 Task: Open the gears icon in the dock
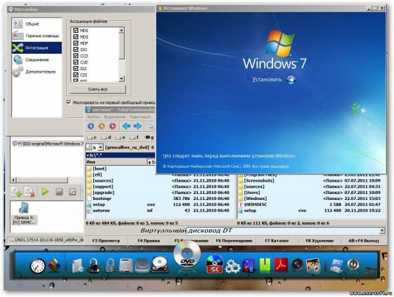(x=232, y=266)
